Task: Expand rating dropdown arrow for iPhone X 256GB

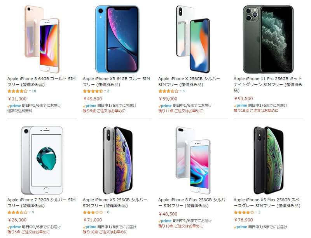Action: pyautogui.click(x=180, y=91)
